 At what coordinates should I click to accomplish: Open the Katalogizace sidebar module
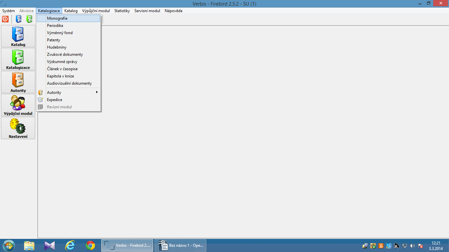coord(18,59)
